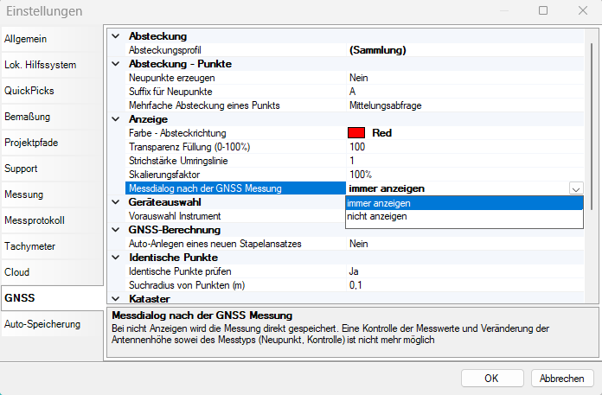Viewport: 602px width, 395px height.
Task: Select 'immer anzeigen' option in list
Action: click(379, 203)
